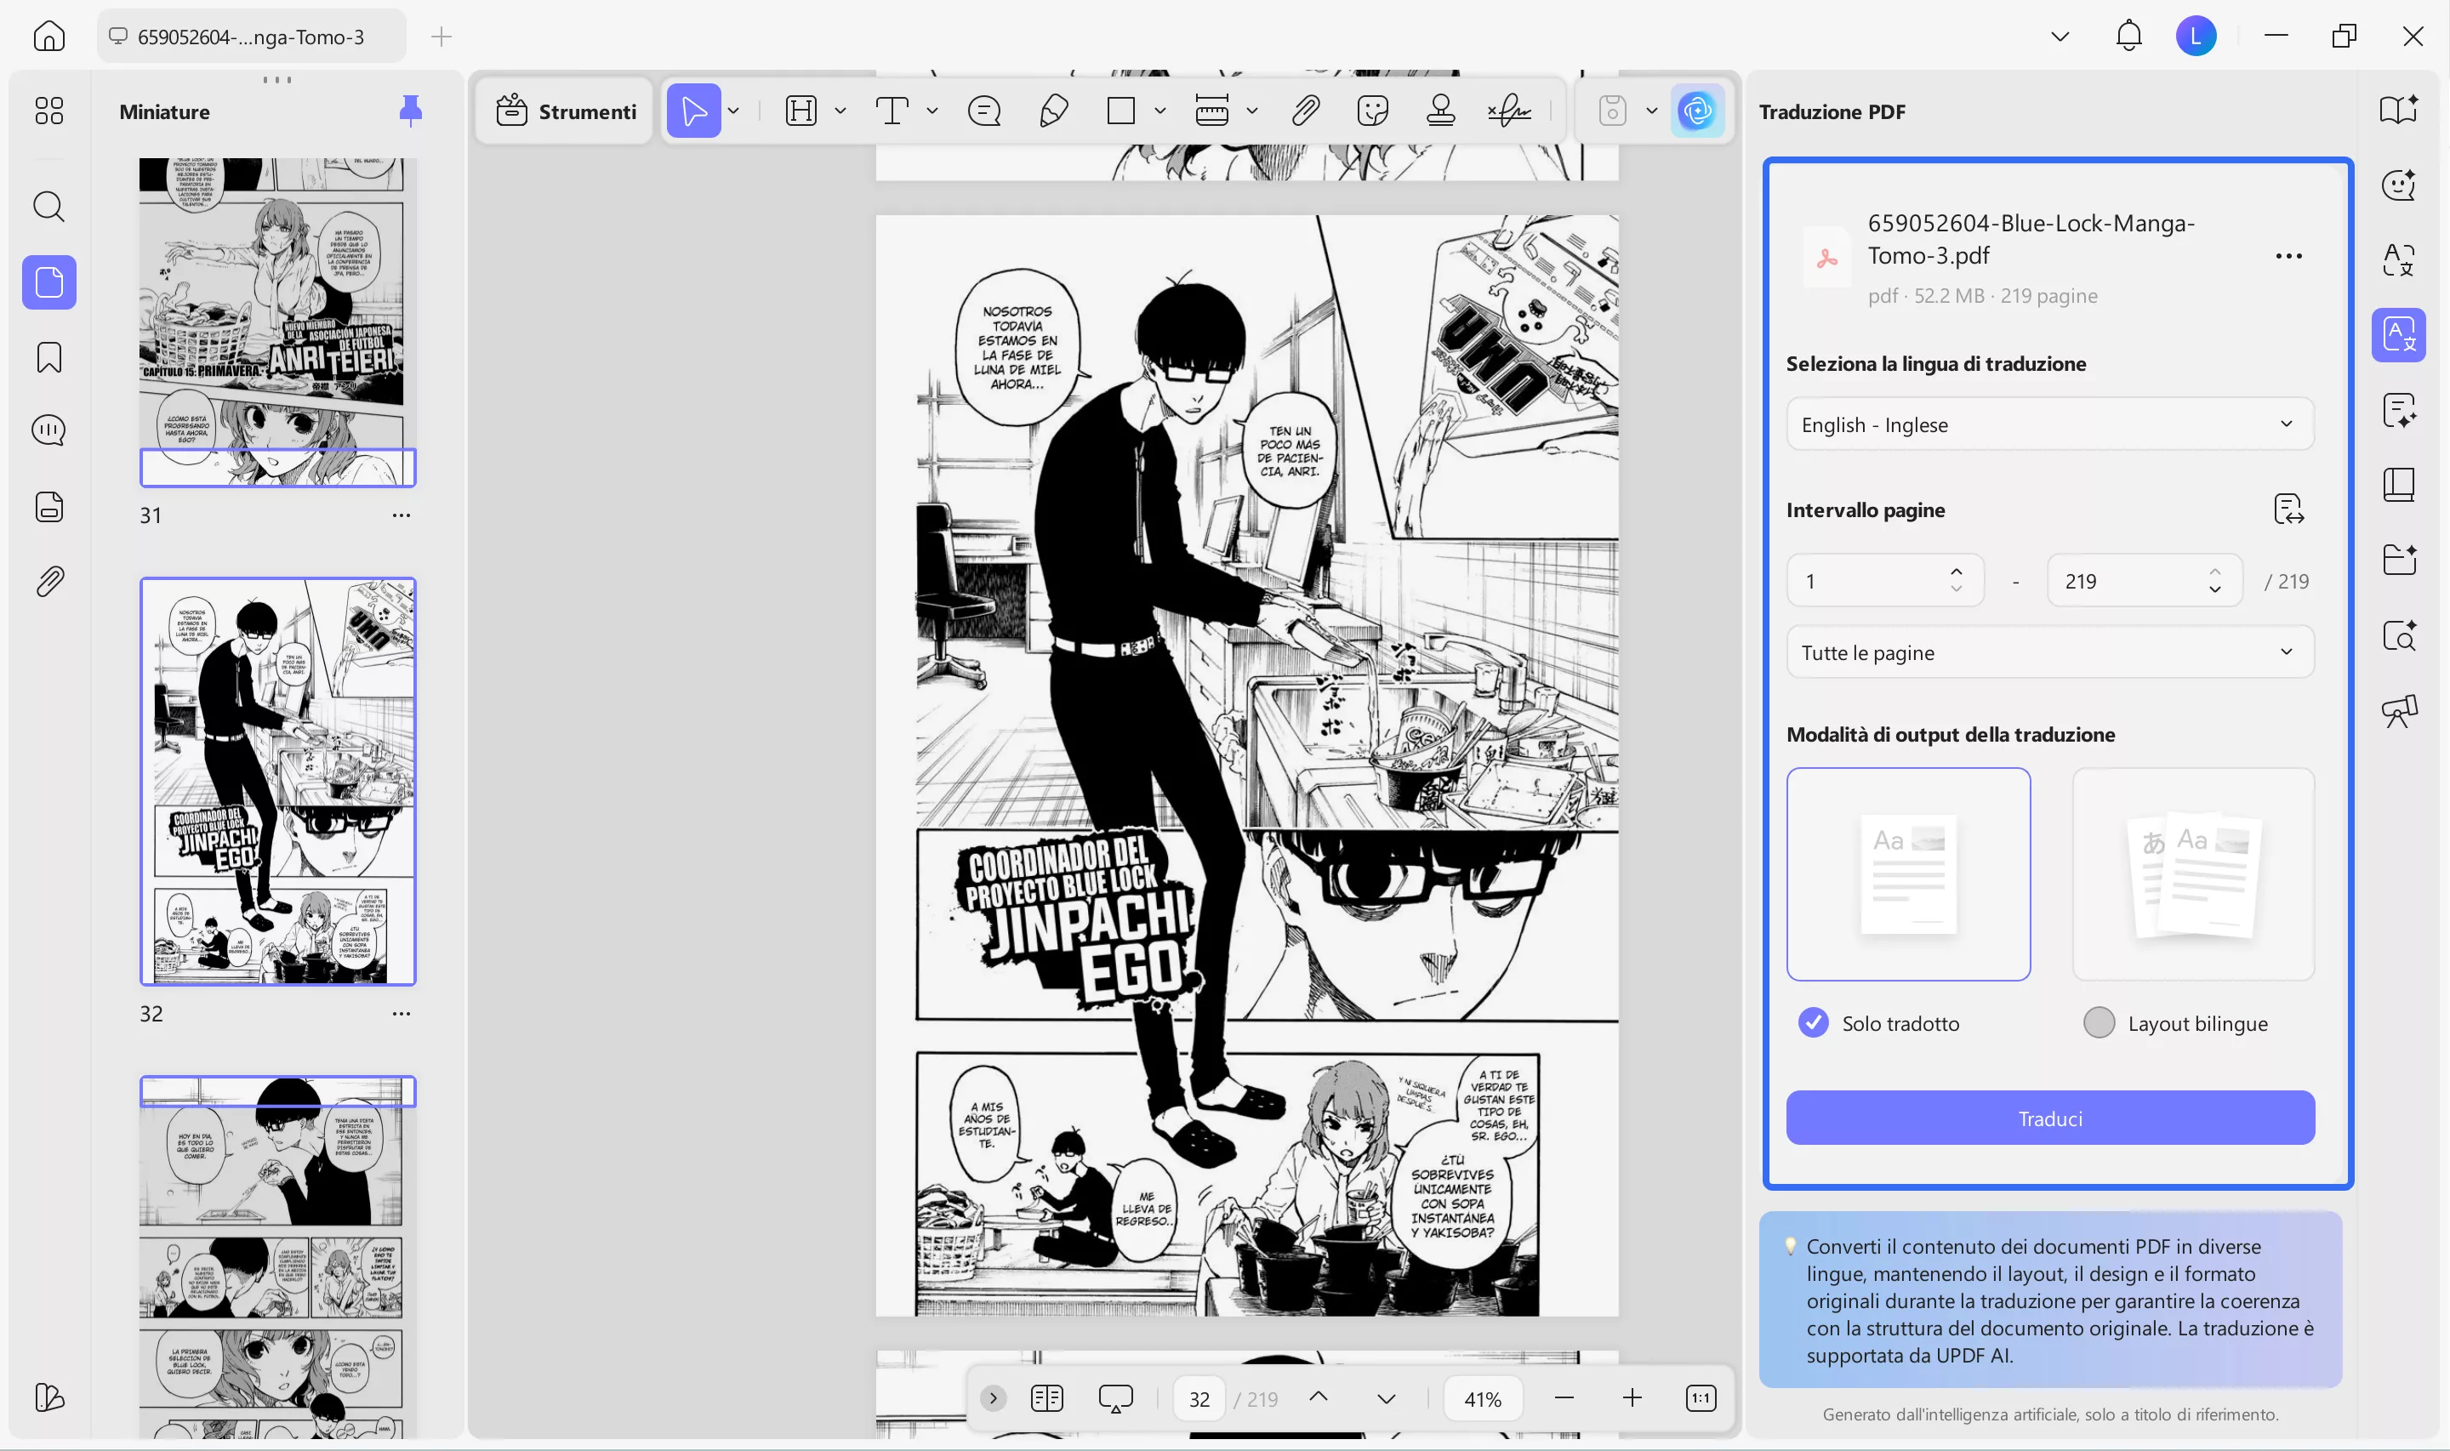
Task: Select the rectangle shape tool
Action: coord(1119,111)
